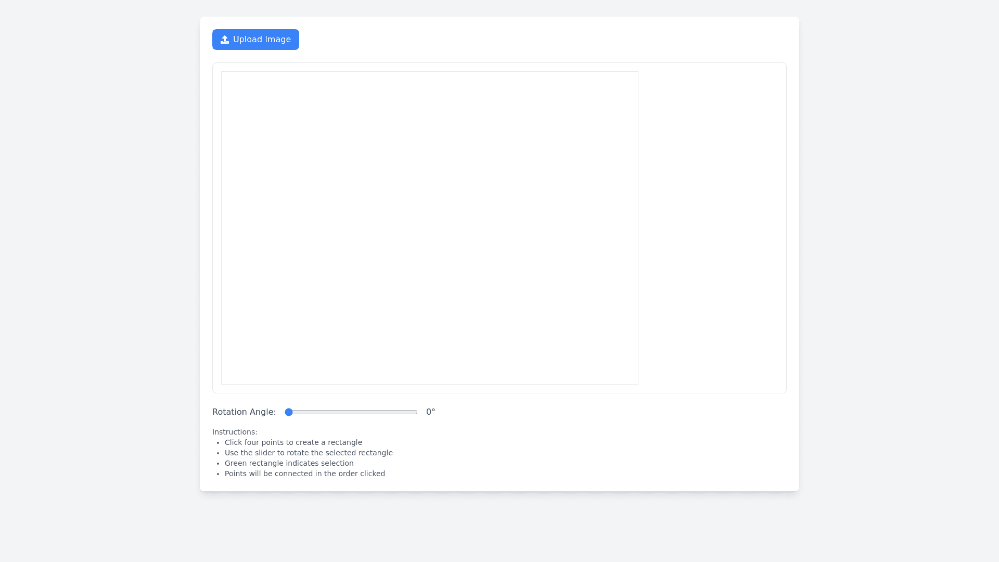Click the 0° angle value readout
Viewport: 999px width, 562px height.
click(430, 412)
